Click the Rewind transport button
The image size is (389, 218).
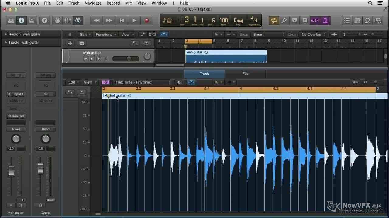pyautogui.click(x=97, y=21)
